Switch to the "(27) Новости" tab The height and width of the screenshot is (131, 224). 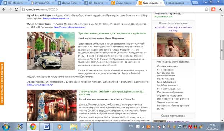coord(15,3)
